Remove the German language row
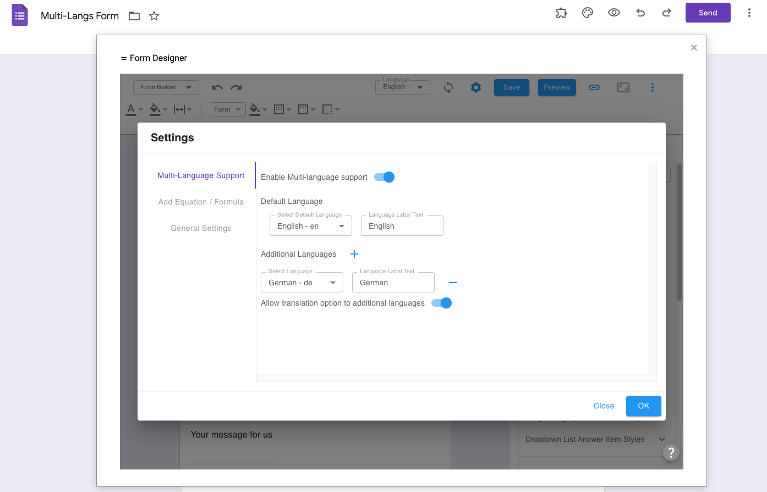 [x=453, y=283]
